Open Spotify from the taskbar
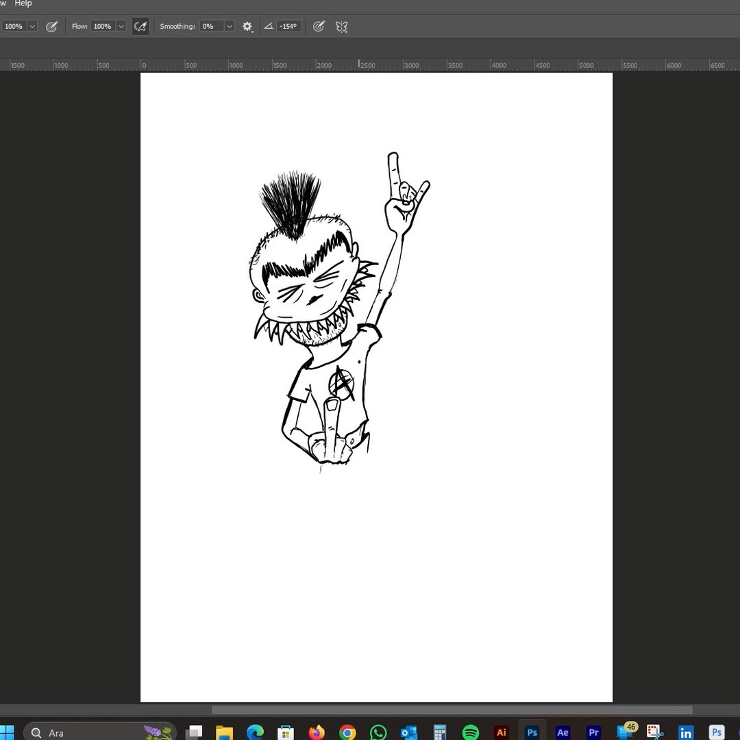Viewport: 740px width, 740px height. tap(470, 732)
